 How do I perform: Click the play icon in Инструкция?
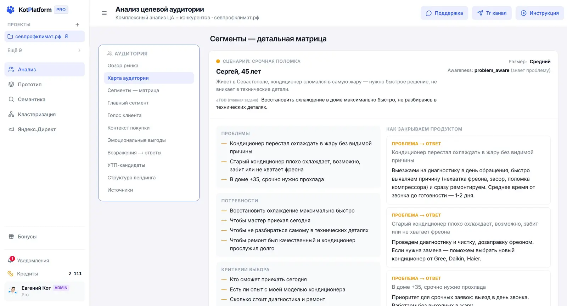tap(523, 13)
